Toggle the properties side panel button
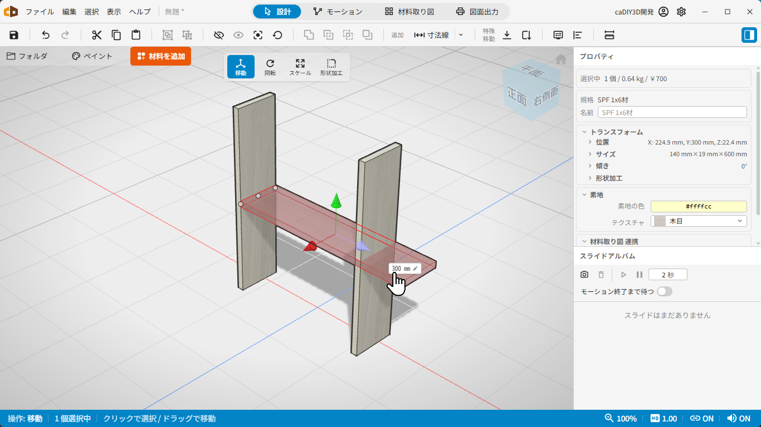Viewport: 761px width, 427px height. 749,35
